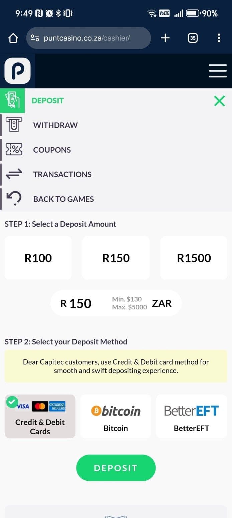Select the Withdraw ATM icon
The width and height of the screenshot is (232, 518).
tap(13, 125)
